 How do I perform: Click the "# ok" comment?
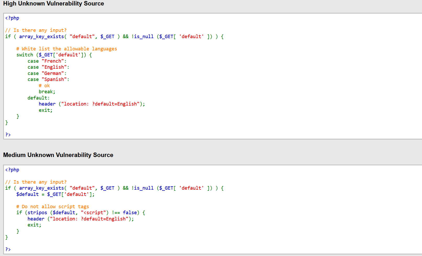tap(44, 86)
